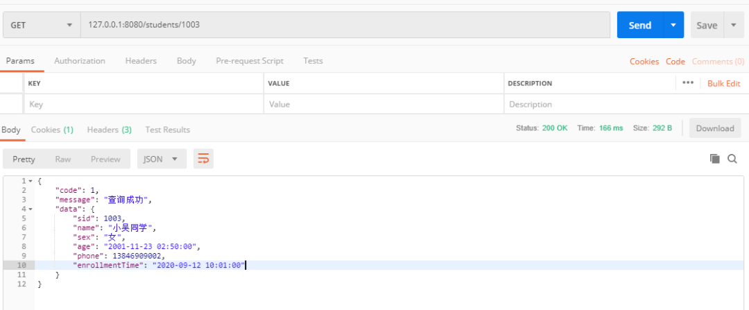Open the Pre-request Script tab
This screenshot has width=749, height=310.
pos(250,60)
